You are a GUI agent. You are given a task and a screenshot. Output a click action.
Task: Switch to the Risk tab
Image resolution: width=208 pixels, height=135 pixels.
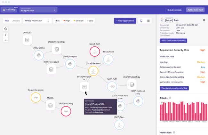click(7, 21)
